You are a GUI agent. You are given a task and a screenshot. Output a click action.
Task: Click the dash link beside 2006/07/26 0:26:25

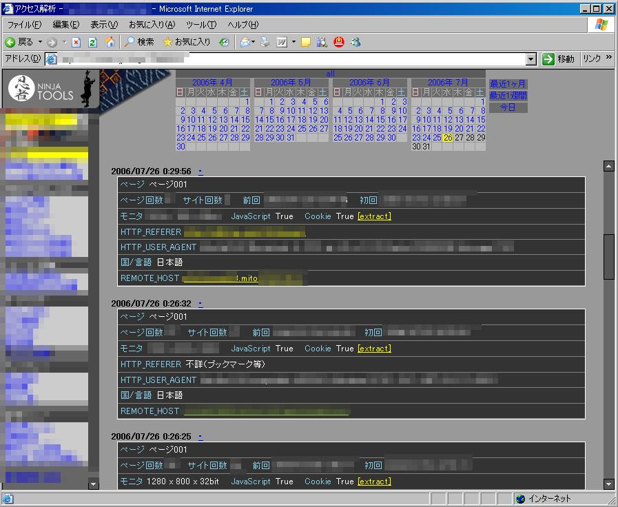click(x=200, y=437)
